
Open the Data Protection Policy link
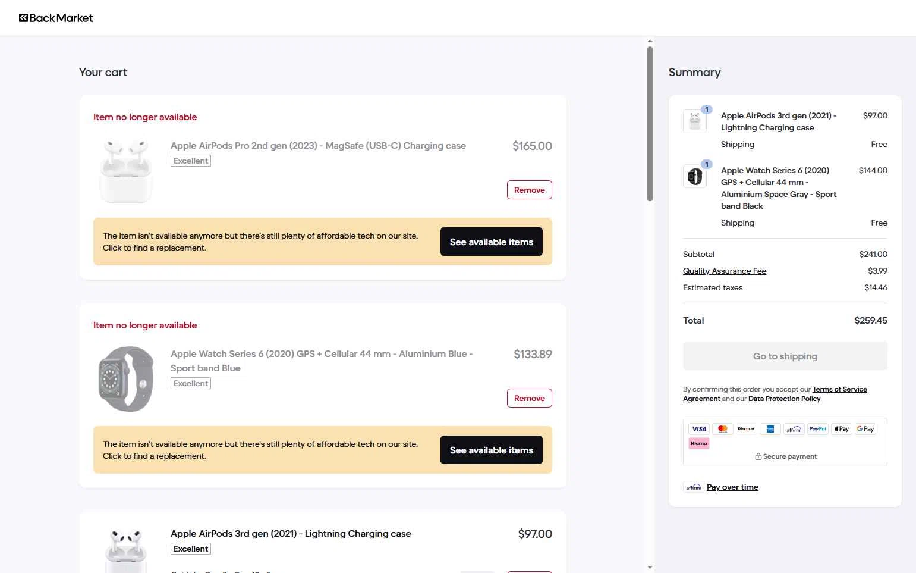(x=785, y=399)
